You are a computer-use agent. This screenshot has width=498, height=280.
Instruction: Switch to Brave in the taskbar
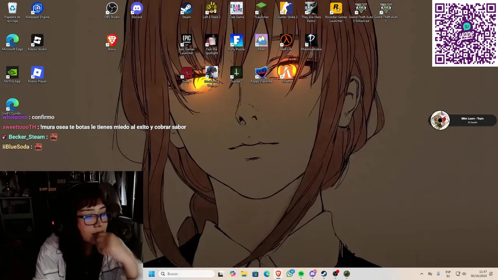coord(278,274)
